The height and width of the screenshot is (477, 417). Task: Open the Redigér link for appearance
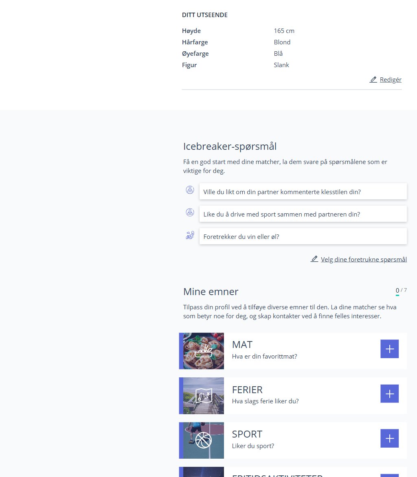coord(391,80)
